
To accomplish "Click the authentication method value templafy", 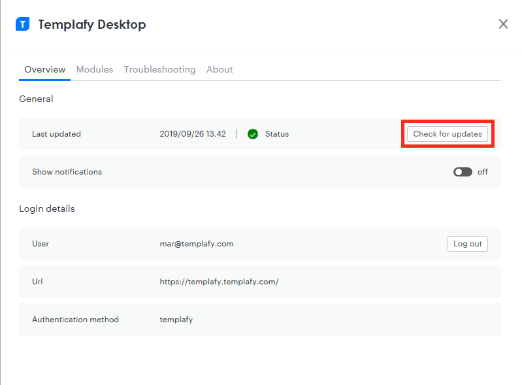I will (176, 320).
